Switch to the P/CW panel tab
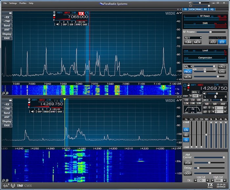Image resolution: width=230 pixels, height=190 pixels. tap(192, 9)
